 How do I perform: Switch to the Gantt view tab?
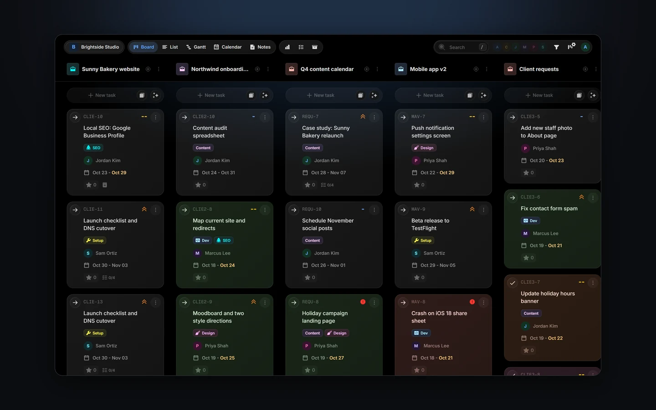(x=196, y=47)
